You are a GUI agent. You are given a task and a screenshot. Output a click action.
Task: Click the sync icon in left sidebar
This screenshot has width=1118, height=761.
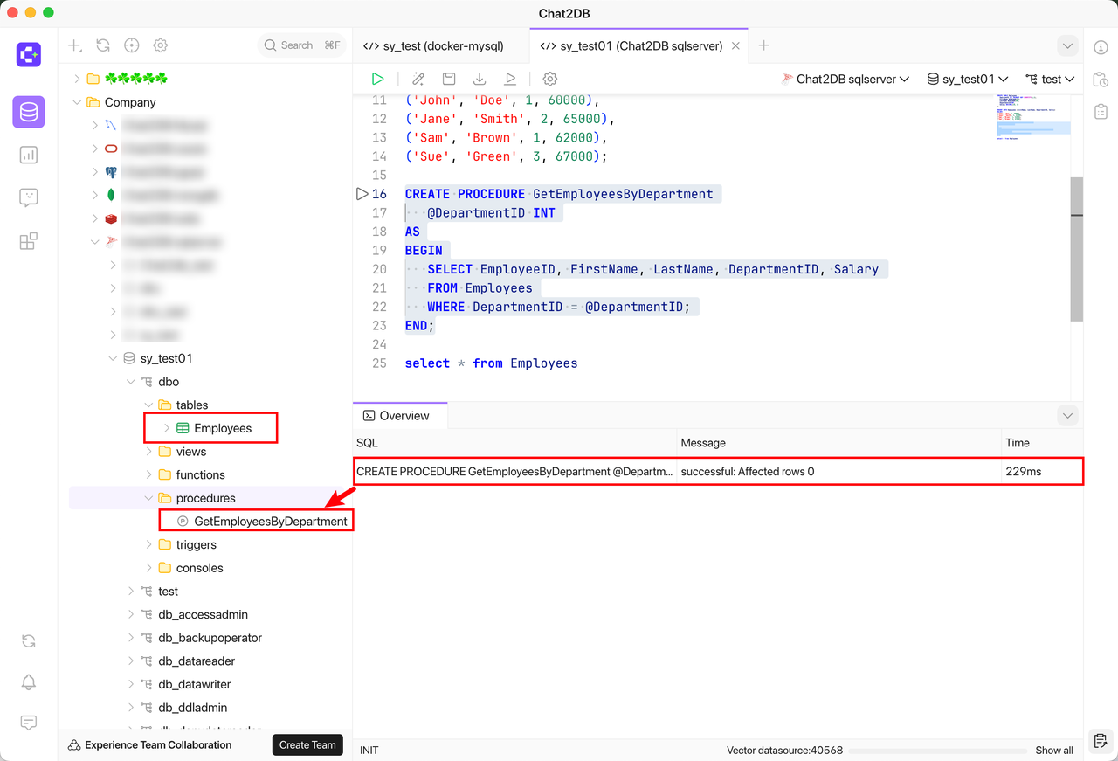[29, 641]
